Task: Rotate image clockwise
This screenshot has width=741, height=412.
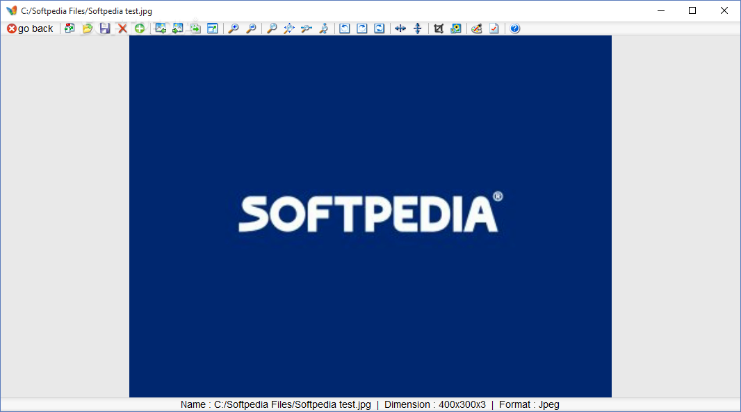Action: click(362, 28)
